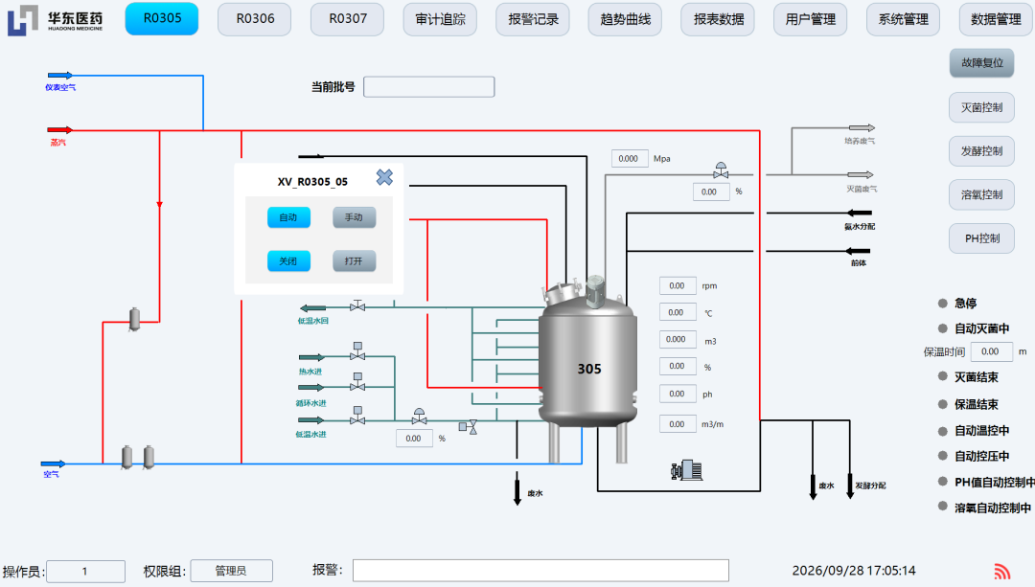Open the 发酵控制 fermentation control
This screenshot has width=1035, height=587.
(981, 151)
